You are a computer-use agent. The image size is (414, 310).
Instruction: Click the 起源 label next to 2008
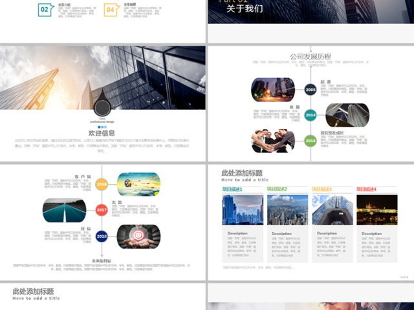pos(325,82)
